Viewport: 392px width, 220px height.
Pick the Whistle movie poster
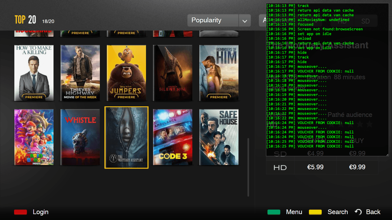(80, 137)
